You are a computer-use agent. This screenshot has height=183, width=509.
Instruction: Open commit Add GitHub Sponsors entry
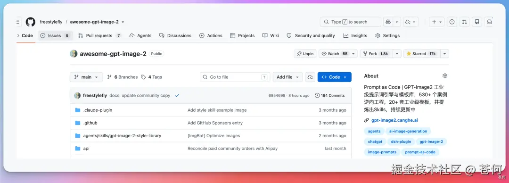(215, 123)
